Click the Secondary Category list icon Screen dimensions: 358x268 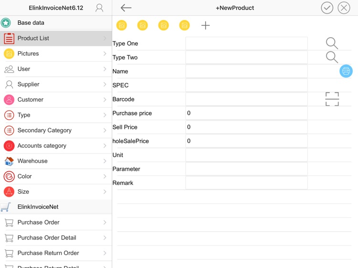tap(9, 130)
